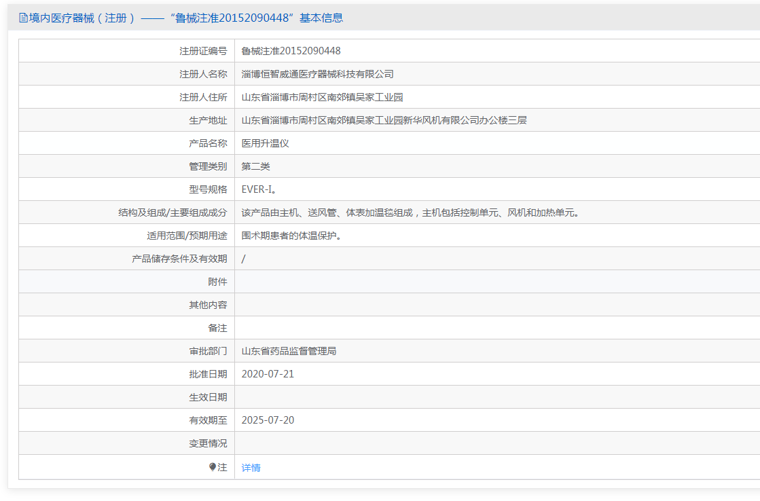760x501 pixels.
Task: Select registration number 鲁械注准20152090448 value
Action: pyautogui.click(x=291, y=51)
